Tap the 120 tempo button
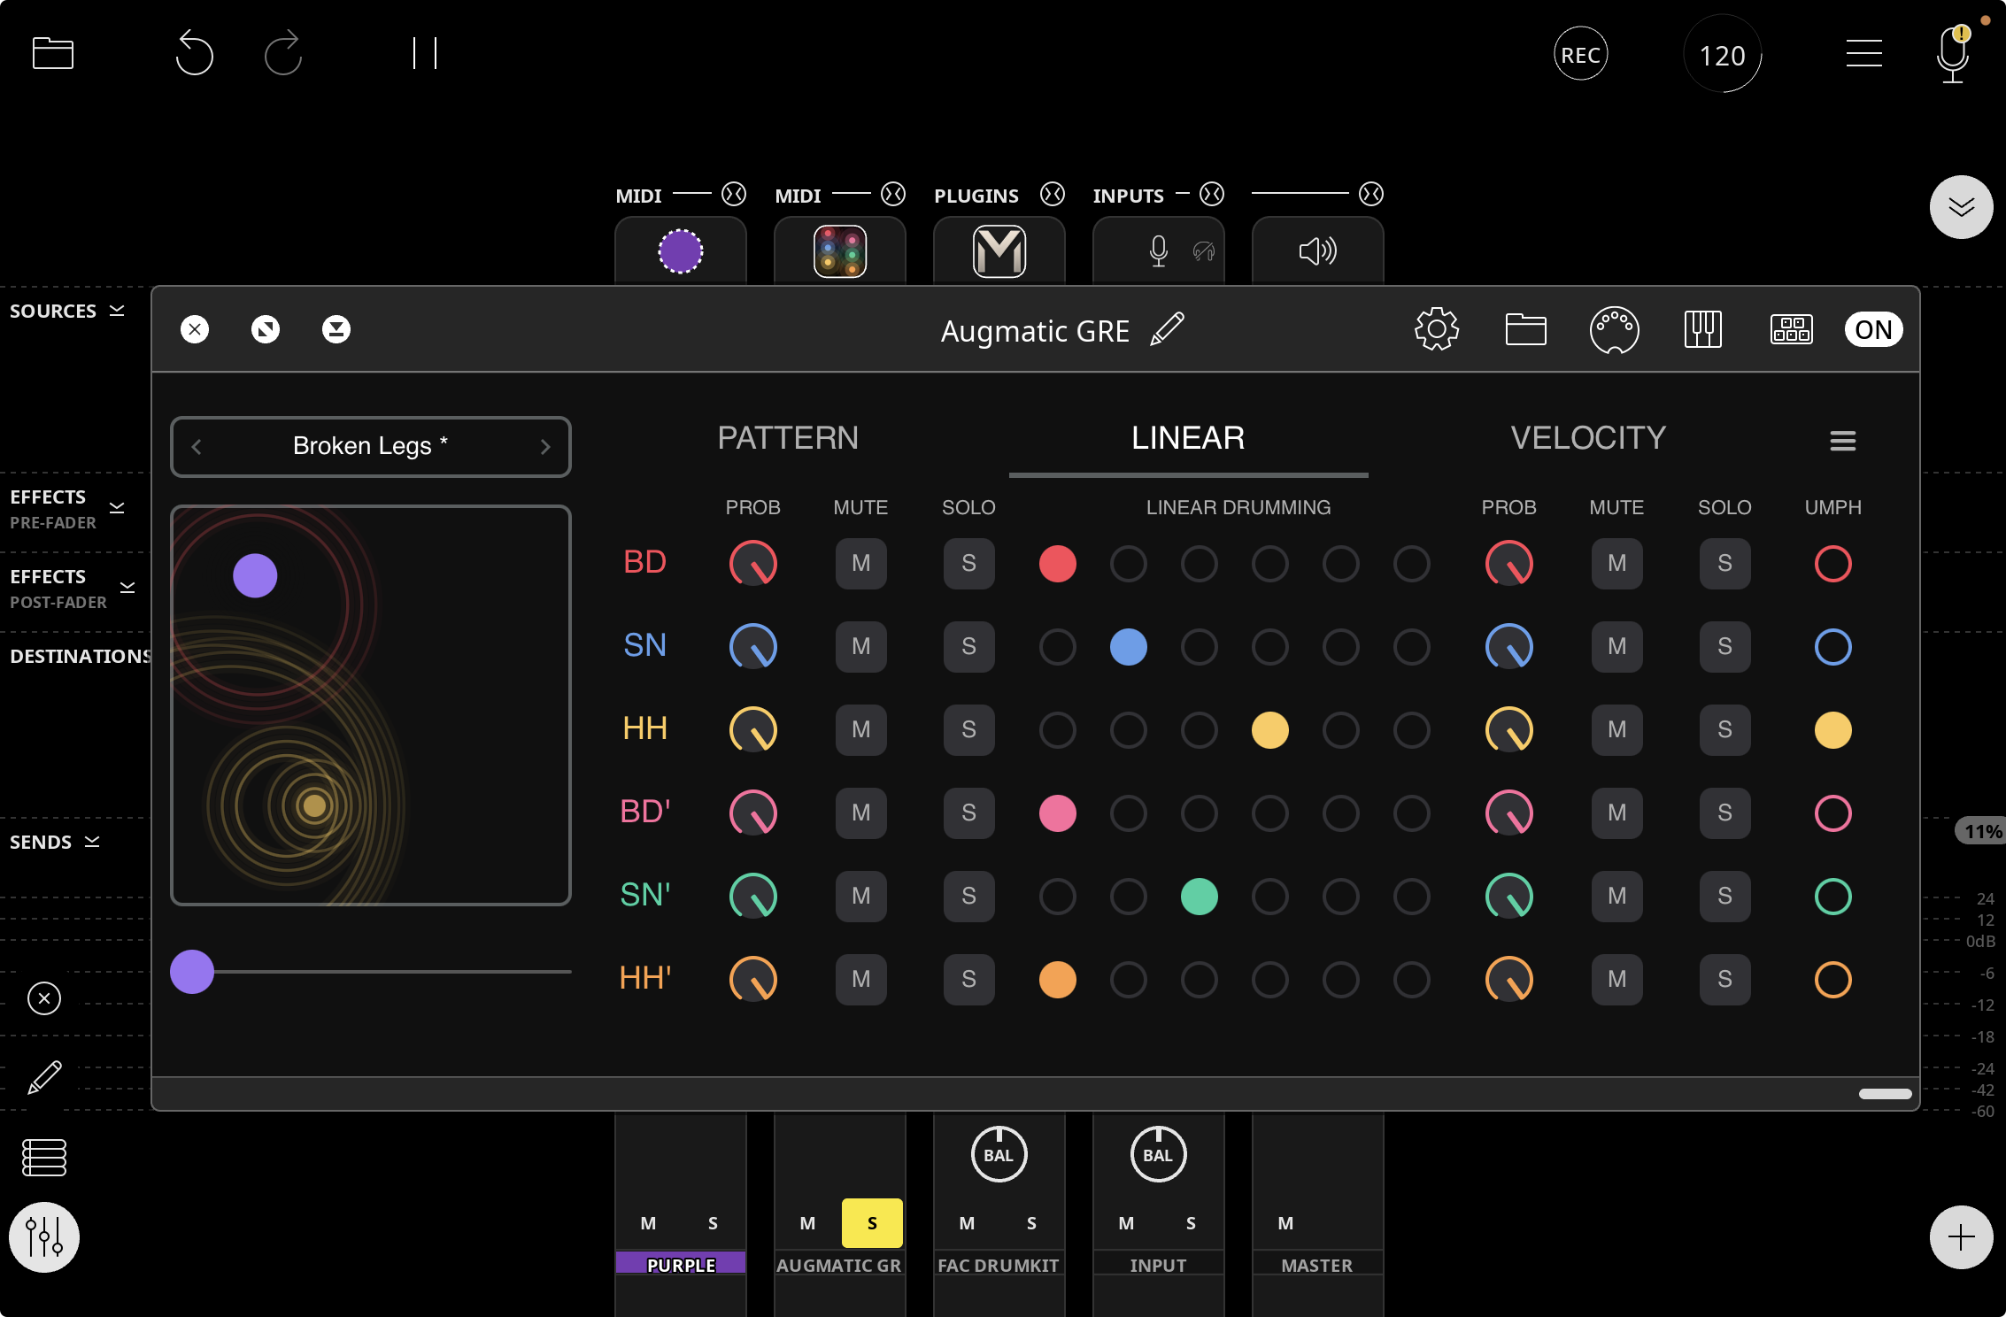Viewport: 2006px width, 1317px height. pos(1721,53)
